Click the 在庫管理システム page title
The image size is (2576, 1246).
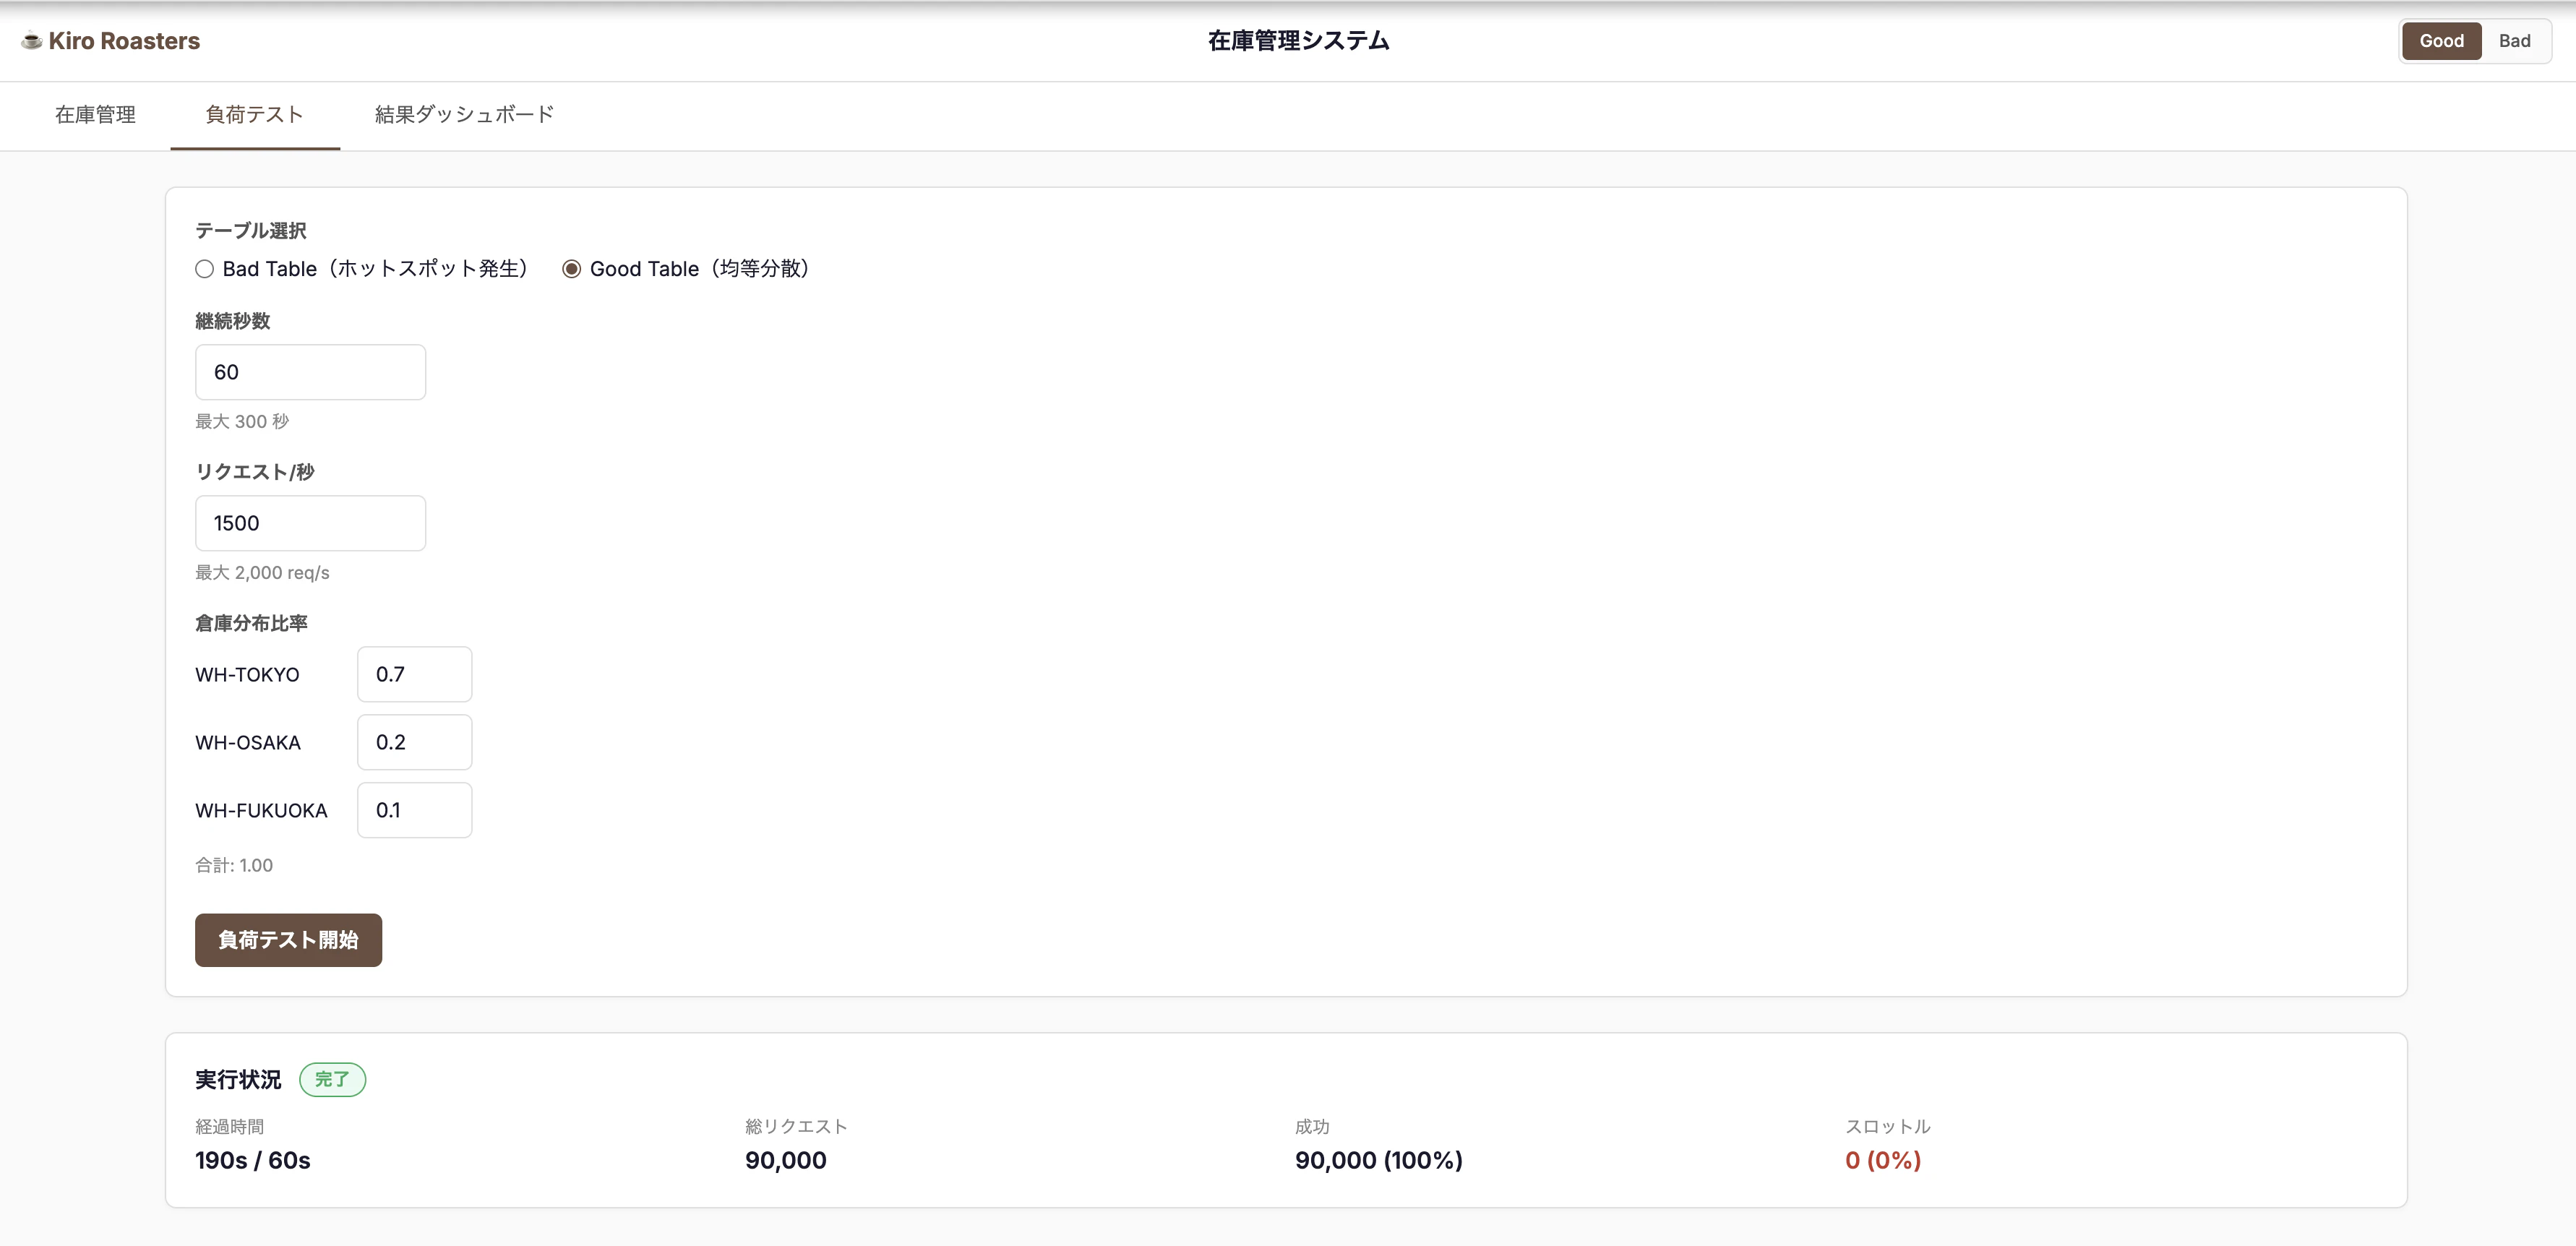pyautogui.click(x=1298, y=41)
